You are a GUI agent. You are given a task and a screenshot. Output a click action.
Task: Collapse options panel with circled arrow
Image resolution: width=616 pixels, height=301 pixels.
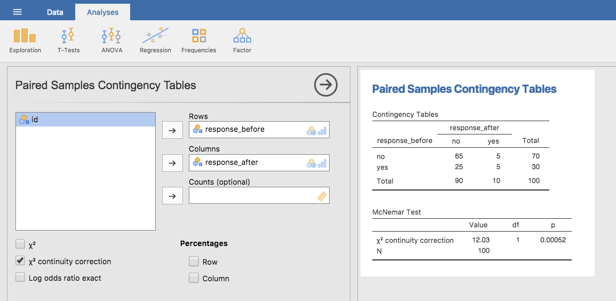tap(326, 85)
